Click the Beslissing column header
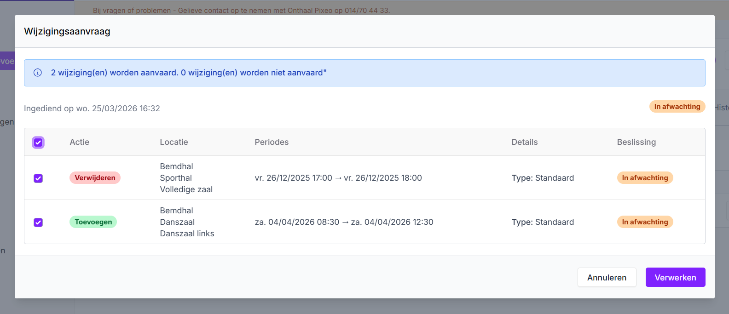This screenshot has width=729, height=314. click(x=636, y=142)
